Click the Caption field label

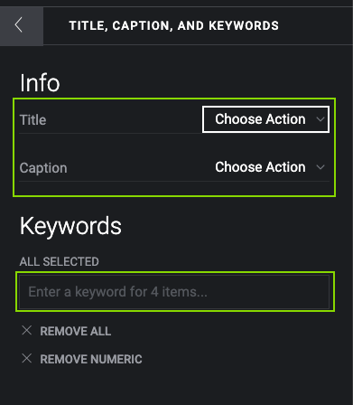pos(43,168)
